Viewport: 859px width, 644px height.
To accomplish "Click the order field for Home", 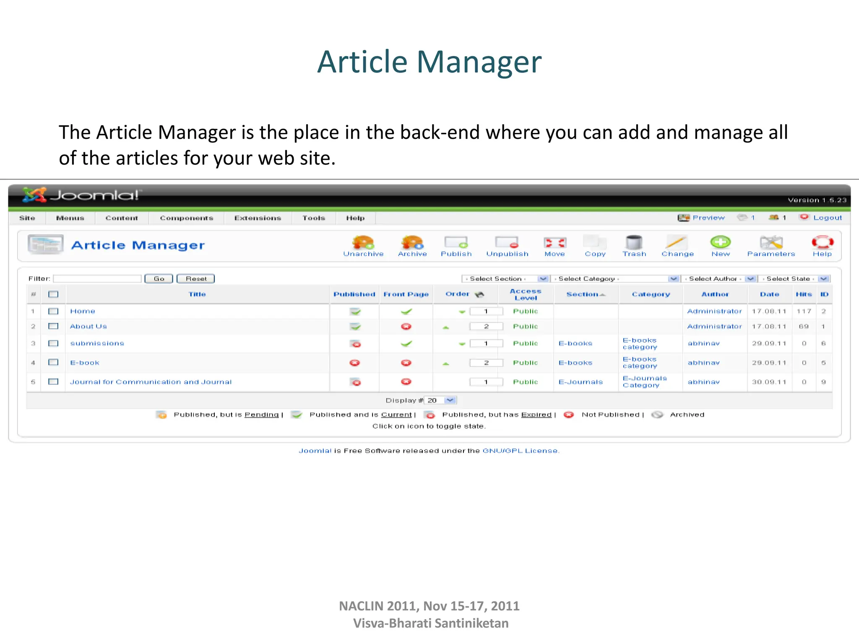I will pos(486,311).
